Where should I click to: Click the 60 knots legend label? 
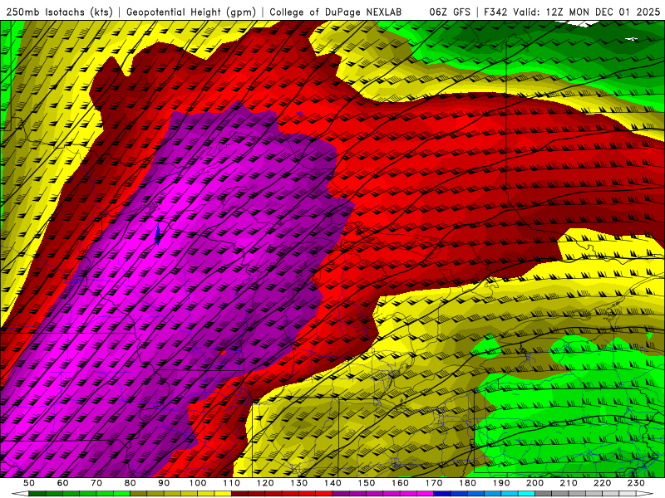63,483
